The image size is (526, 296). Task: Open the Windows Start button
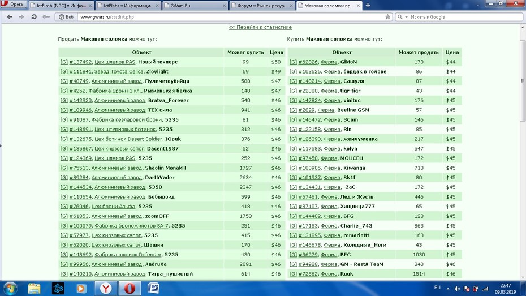10,289
